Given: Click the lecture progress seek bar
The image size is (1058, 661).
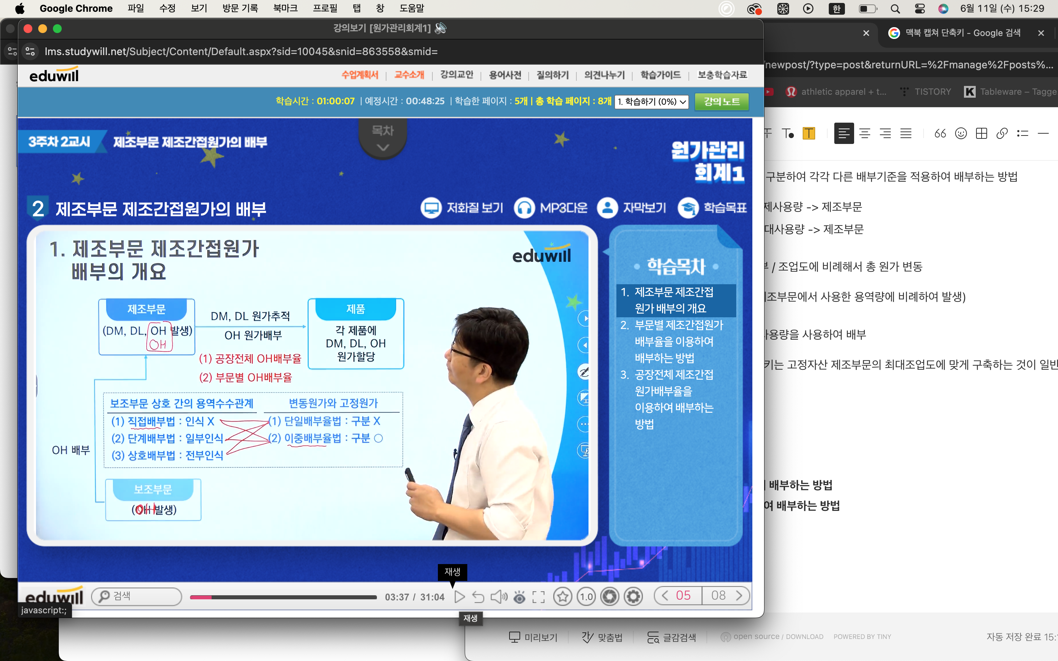Looking at the screenshot, I should click(x=283, y=597).
